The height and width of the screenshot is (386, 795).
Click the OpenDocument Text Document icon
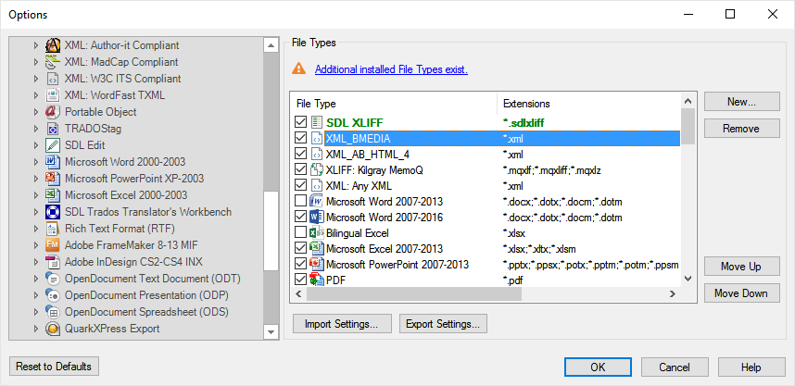pyautogui.click(x=53, y=279)
